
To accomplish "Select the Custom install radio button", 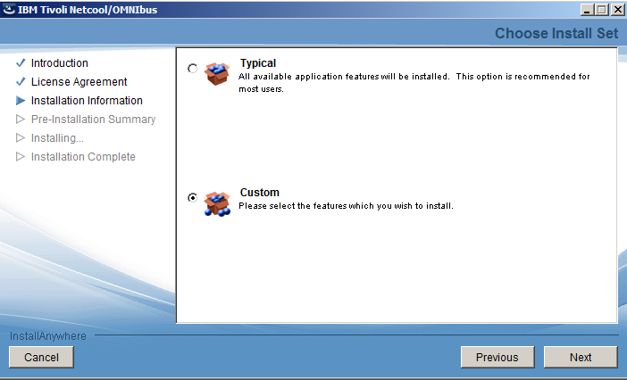I will [192, 198].
